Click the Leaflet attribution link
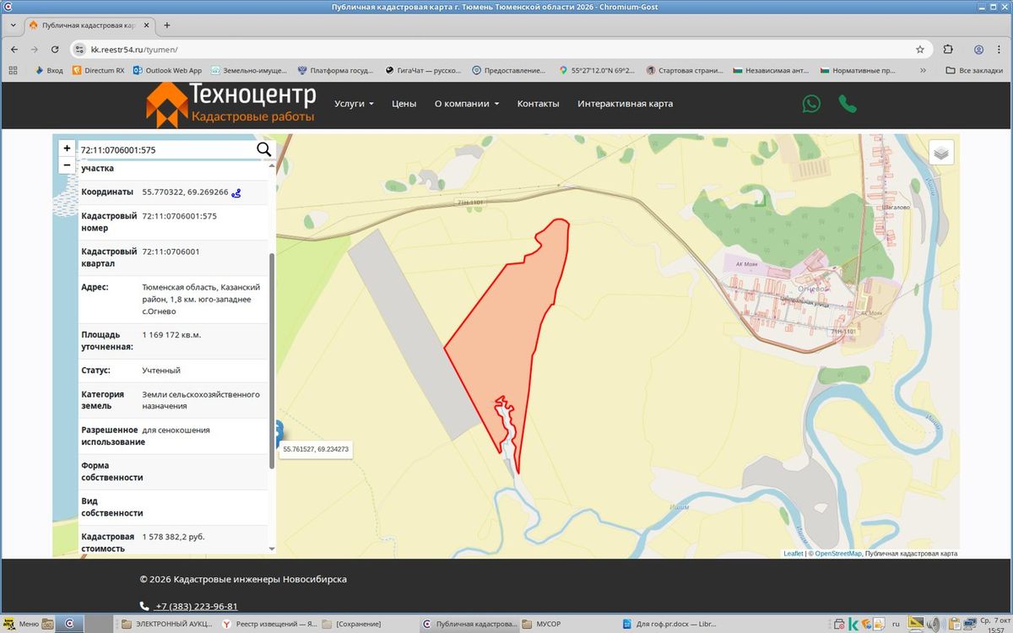Screen dimensions: 1013x633 coord(794,554)
